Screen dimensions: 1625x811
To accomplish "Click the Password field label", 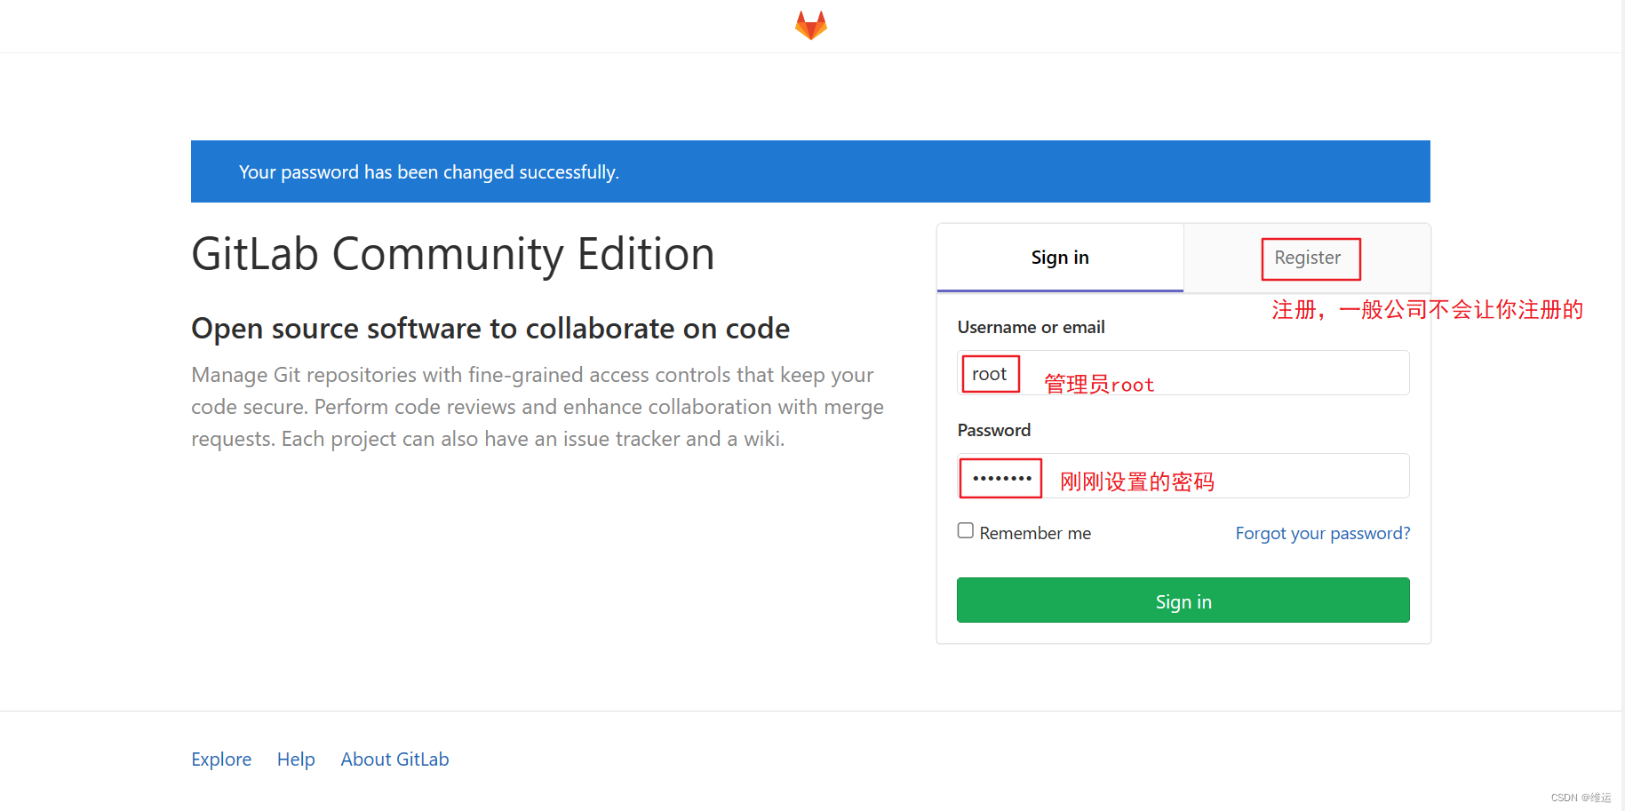I will [x=993, y=431].
